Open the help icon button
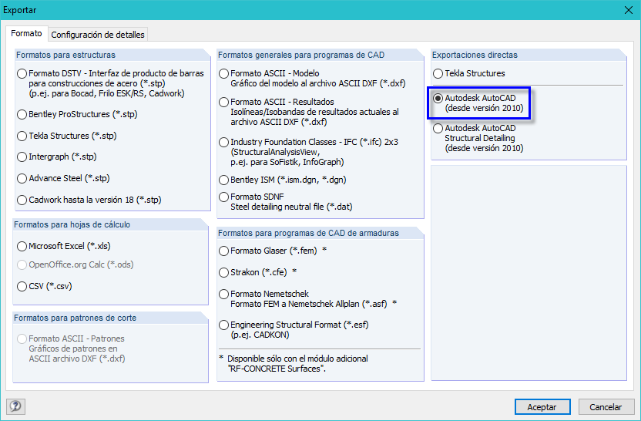 [16, 406]
